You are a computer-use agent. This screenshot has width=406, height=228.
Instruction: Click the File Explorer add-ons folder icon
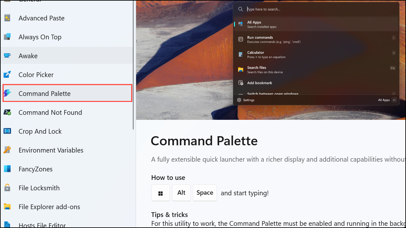(8, 207)
